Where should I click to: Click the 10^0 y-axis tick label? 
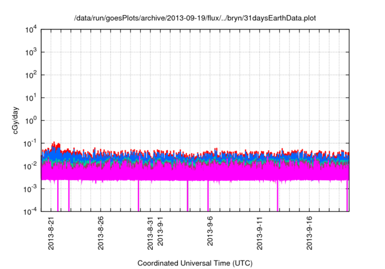[31, 121]
